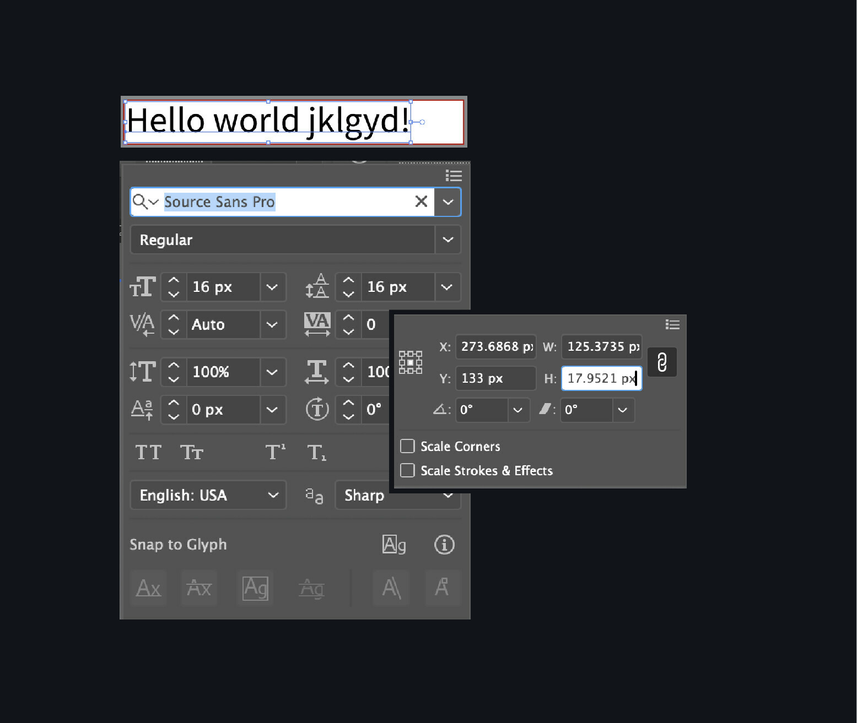Toggle constrain width and height proportions link
The width and height of the screenshot is (857, 723).
[x=662, y=362]
